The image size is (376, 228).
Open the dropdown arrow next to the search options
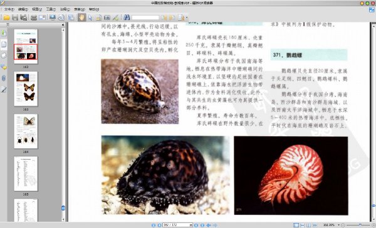(187, 17)
